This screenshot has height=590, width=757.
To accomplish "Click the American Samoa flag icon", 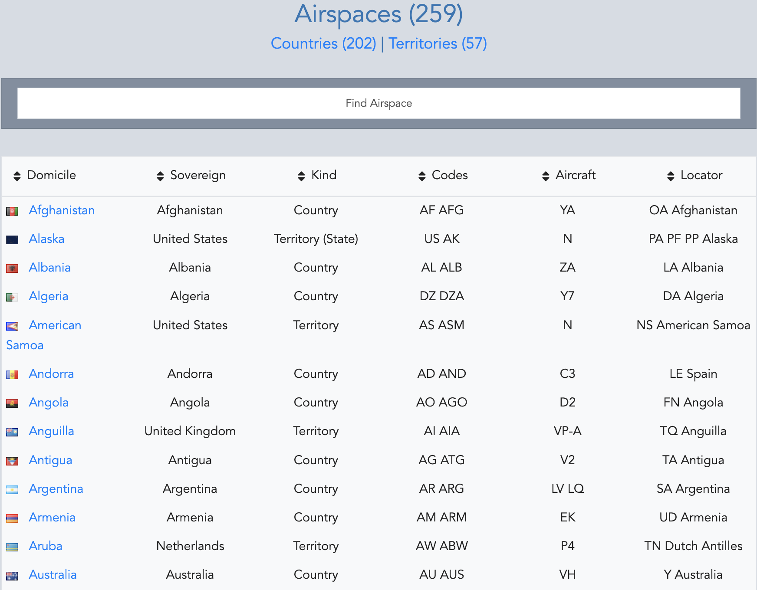I will pos(12,325).
